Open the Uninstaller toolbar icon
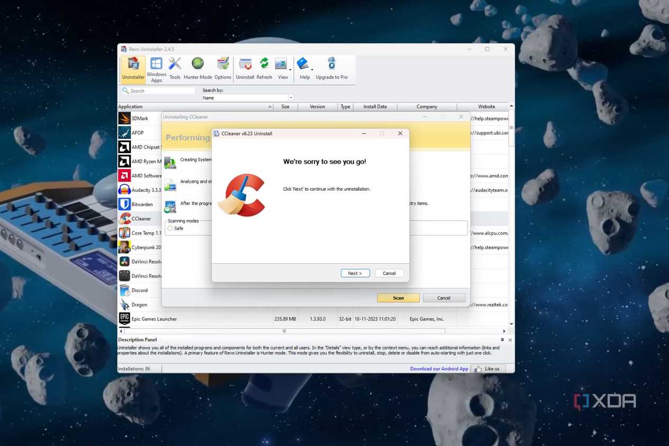 point(133,69)
